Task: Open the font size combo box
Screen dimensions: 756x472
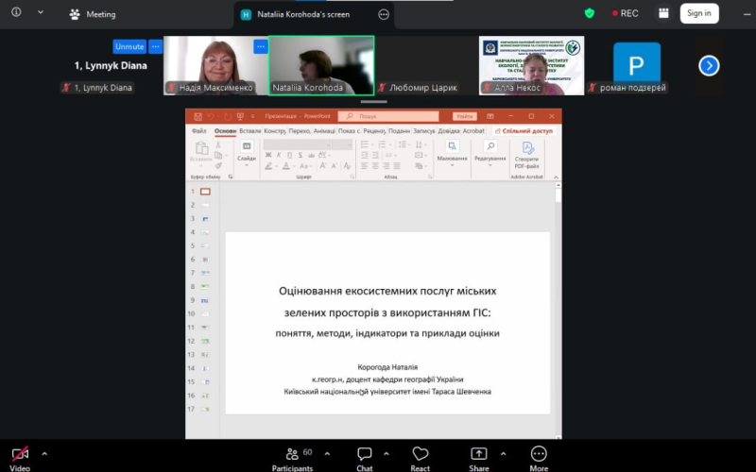Action: coord(342,144)
